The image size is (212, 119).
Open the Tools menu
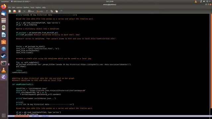[x=32, y=8]
